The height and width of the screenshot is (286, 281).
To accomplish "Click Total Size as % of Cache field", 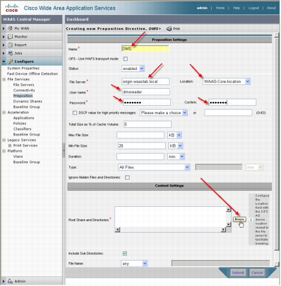I will tap(148, 125).
